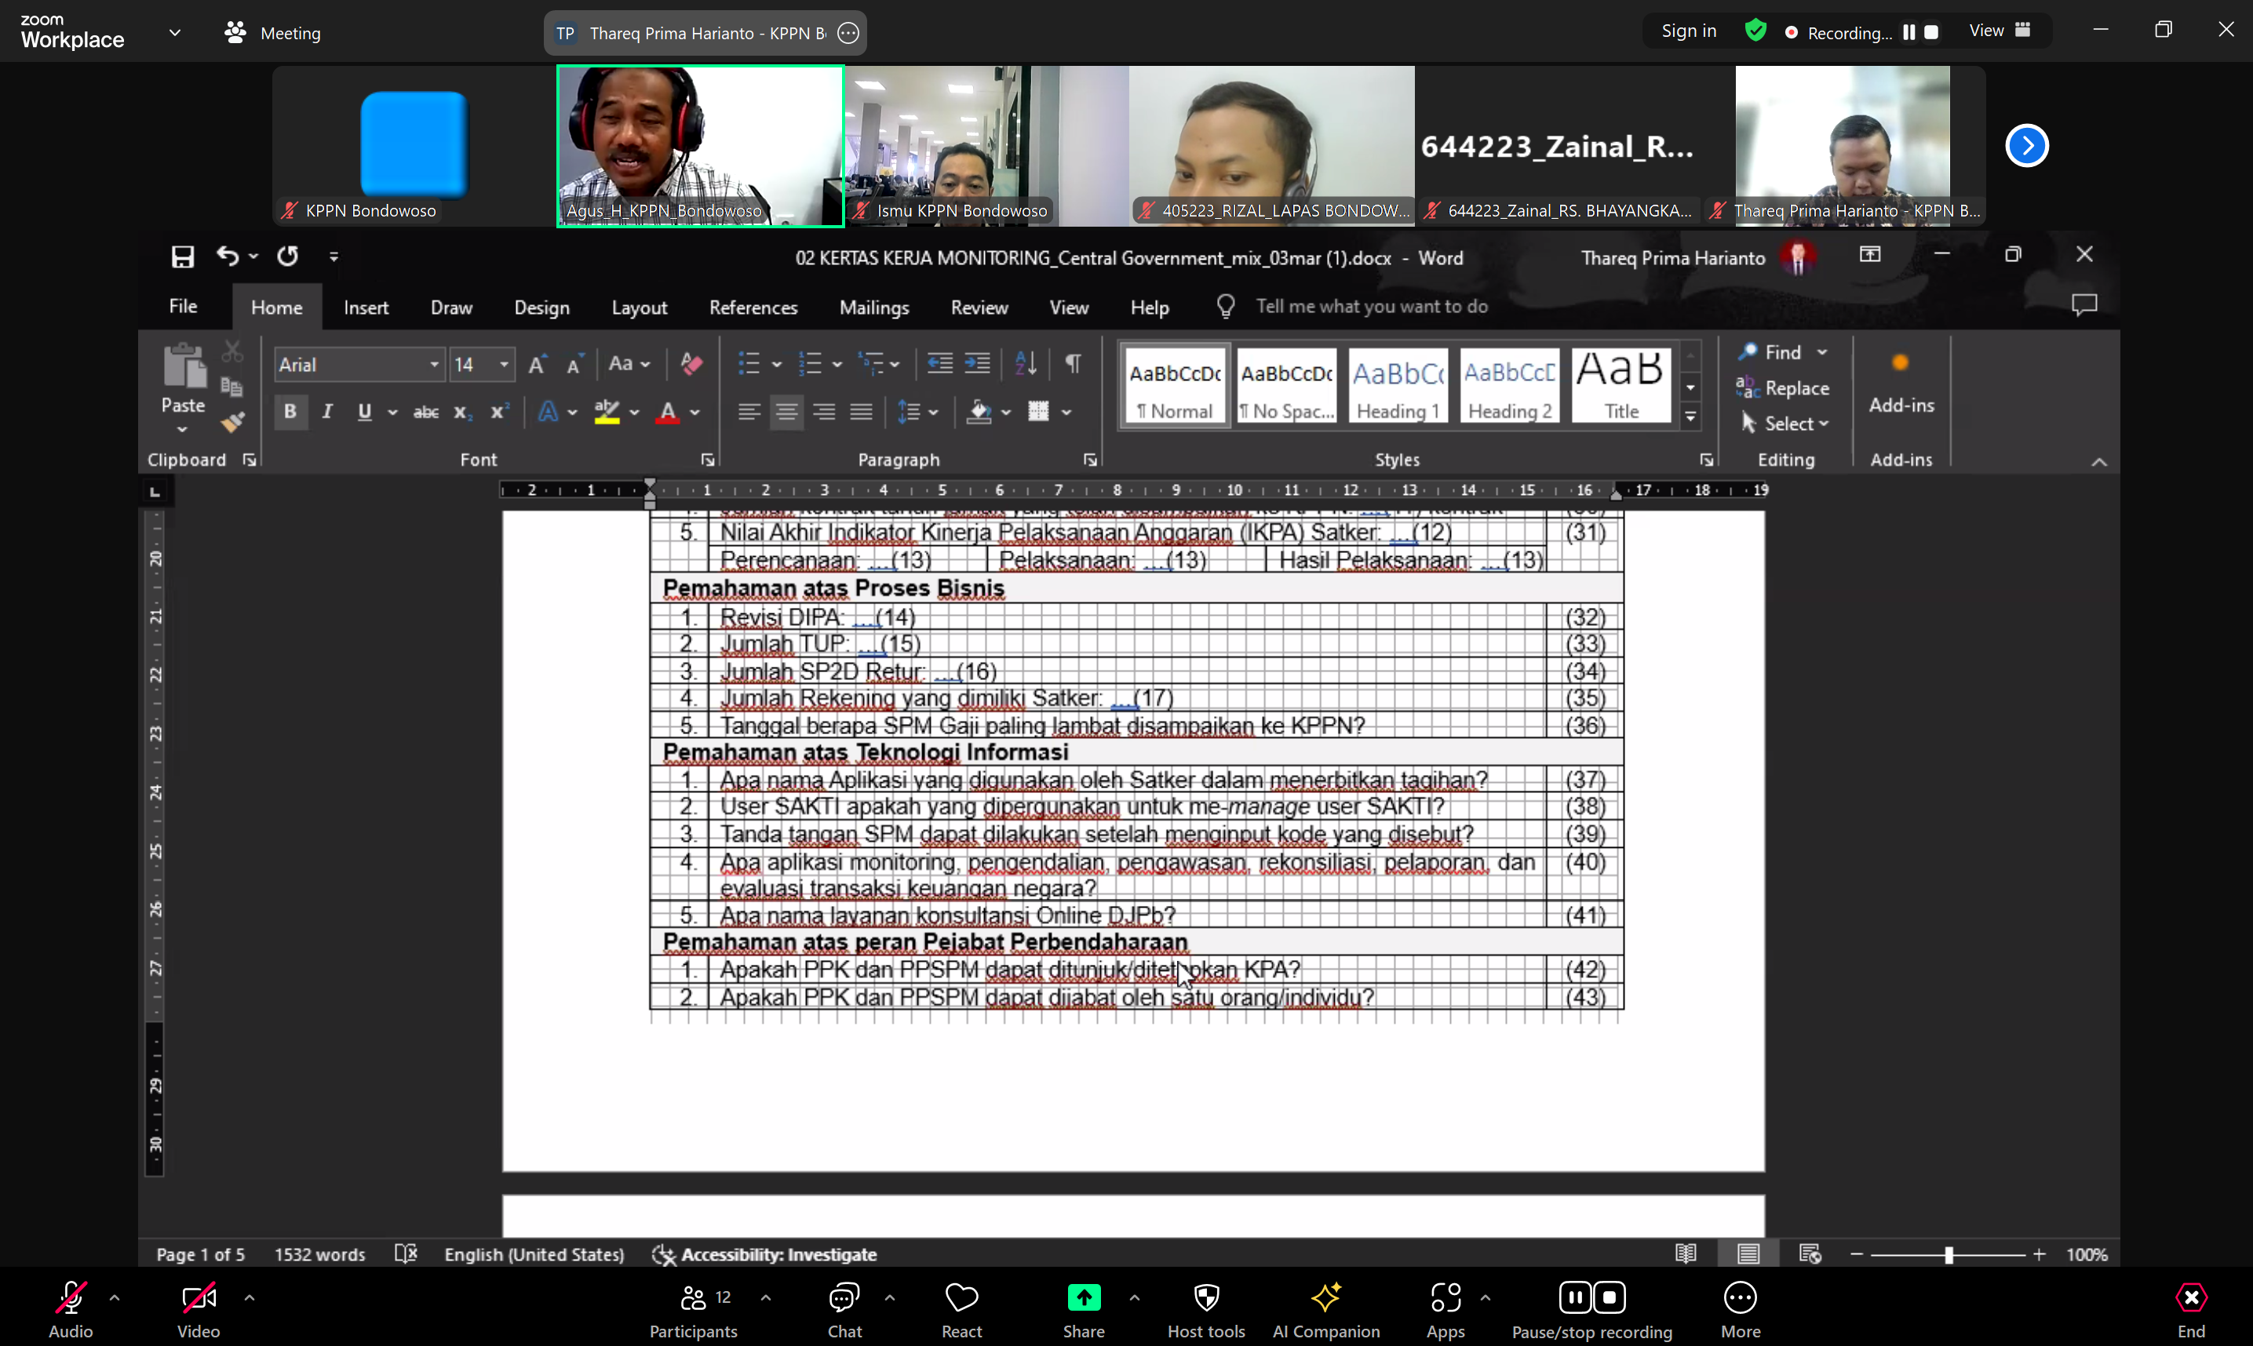This screenshot has width=2253, height=1346.
Task: Toggle Italic formatting
Action: click(x=326, y=413)
